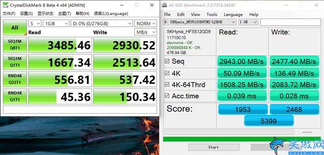Open 语言(L)(Language) menu
Image resolution: width=324 pixels, height=155 pixels.
[111, 14]
